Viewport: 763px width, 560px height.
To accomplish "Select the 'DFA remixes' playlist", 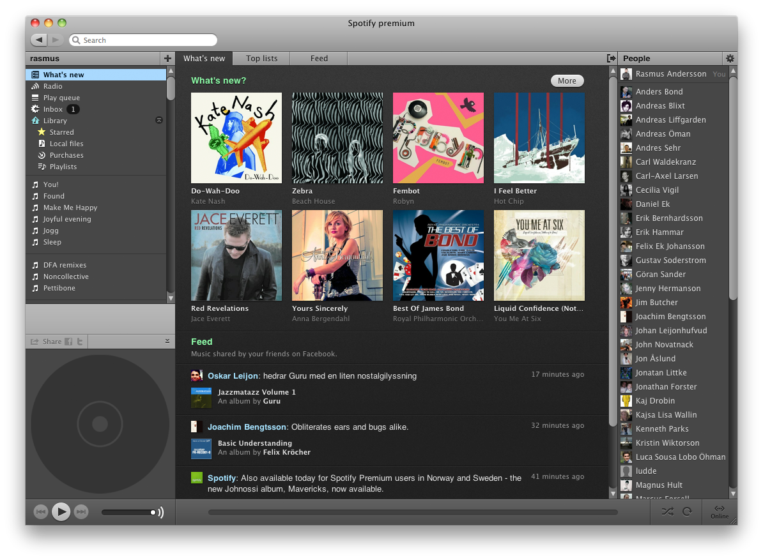I will 96,265.
